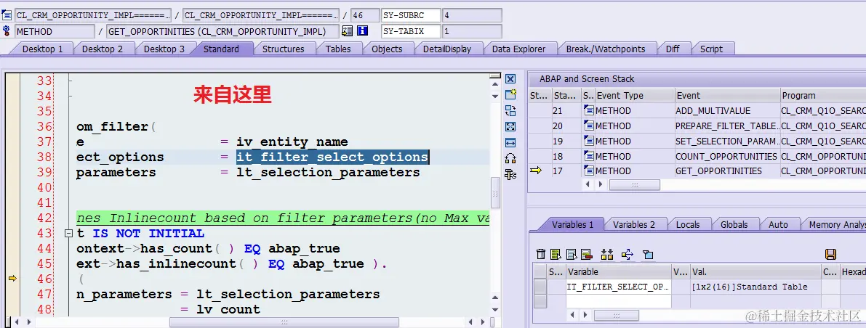The width and height of the screenshot is (866, 328).
Task: Click METHOD icon in COUNT_OPPORTUNITIES stack row
Action: click(589, 156)
